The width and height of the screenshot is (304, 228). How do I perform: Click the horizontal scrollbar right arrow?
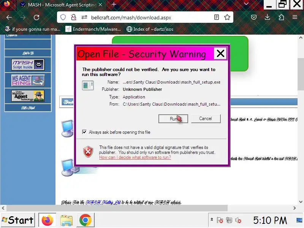(294, 208)
